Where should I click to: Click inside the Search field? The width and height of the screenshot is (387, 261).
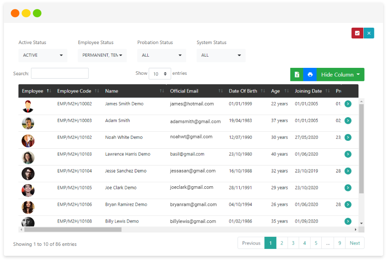tap(60, 73)
